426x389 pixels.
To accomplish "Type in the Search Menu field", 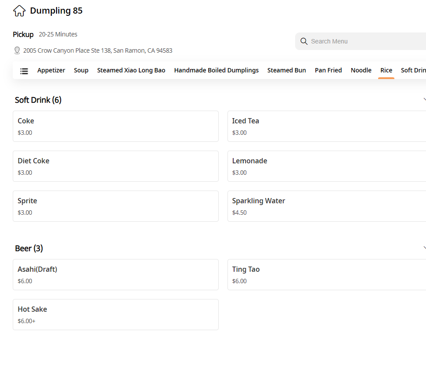I will tap(365, 41).
